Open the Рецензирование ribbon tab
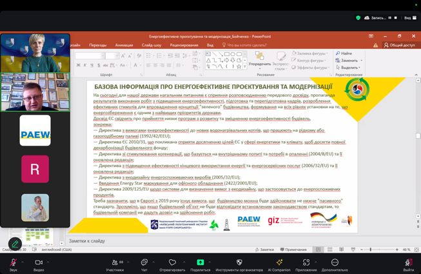This screenshot has width=421, height=274. (184, 45)
